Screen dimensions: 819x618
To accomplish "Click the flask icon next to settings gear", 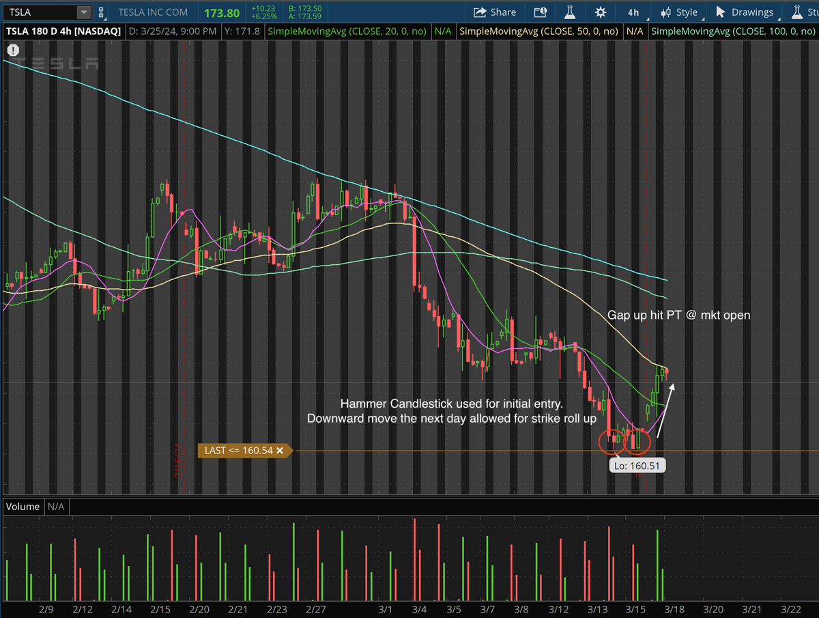I will pyautogui.click(x=570, y=12).
